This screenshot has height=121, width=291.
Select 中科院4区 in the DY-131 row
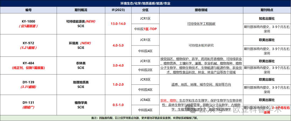point(145,110)
